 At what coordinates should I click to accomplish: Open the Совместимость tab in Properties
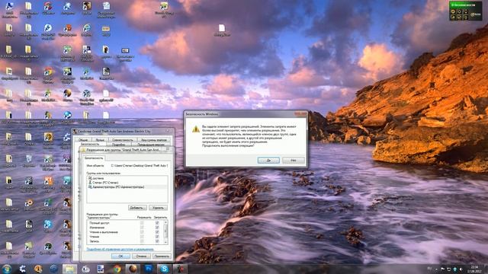pos(122,140)
